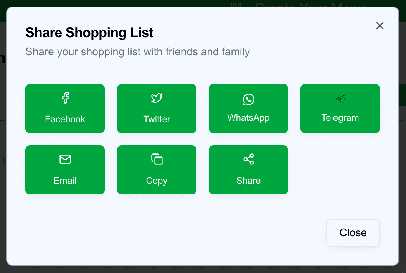Click the Twitter bird icon

(x=157, y=98)
